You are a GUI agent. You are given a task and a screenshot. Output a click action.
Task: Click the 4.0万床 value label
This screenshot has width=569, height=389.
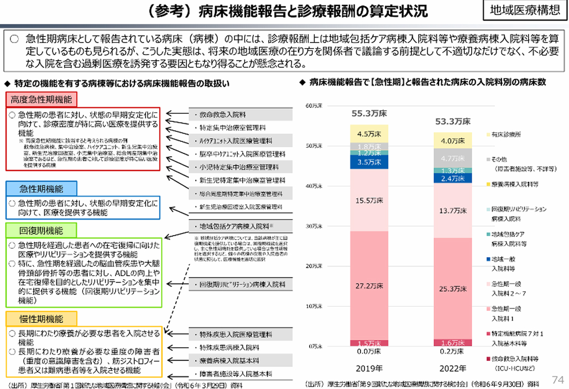click(x=453, y=141)
